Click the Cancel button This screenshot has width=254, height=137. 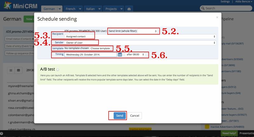[135, 115]
